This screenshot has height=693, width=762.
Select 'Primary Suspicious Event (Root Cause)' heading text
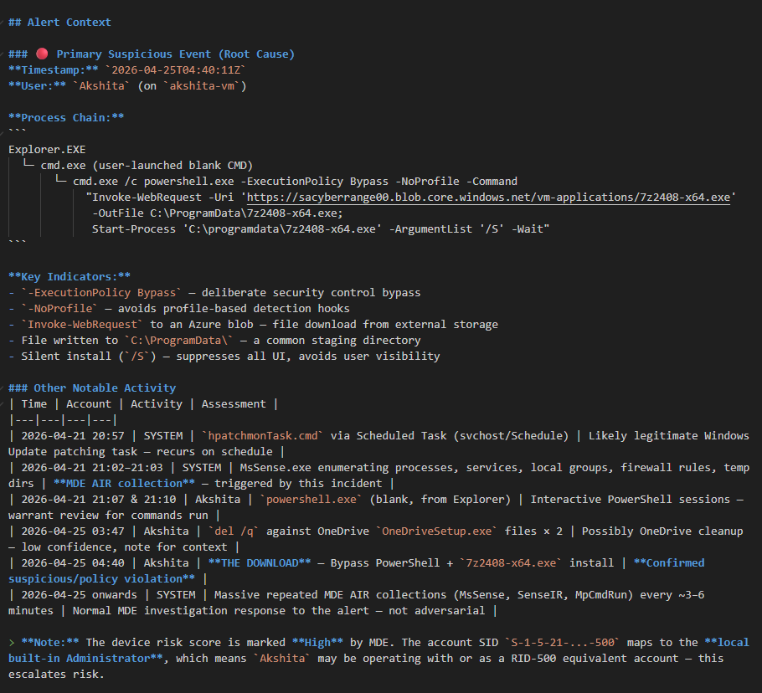point(176,54)
